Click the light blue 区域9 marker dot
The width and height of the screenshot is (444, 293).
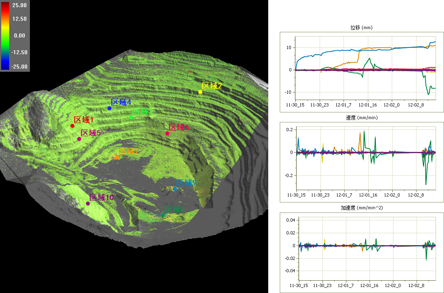(175, 189)
